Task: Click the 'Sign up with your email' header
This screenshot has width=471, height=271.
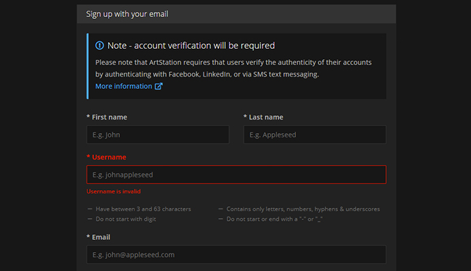Action: pos(127,14)
